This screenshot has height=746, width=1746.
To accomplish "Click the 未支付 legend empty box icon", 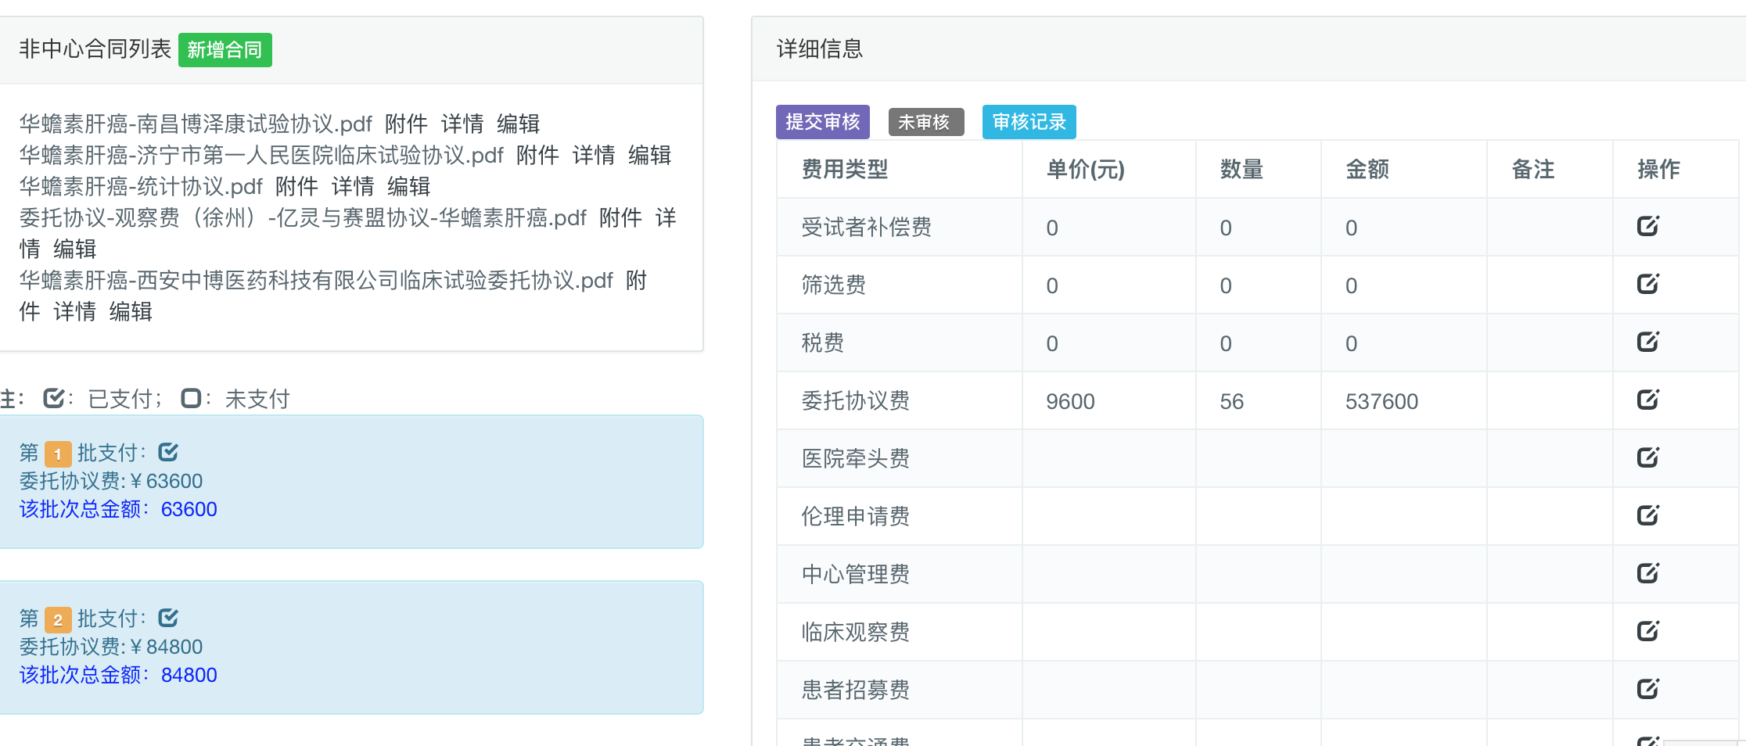I will pyautogui.click(x=191, y=398).
